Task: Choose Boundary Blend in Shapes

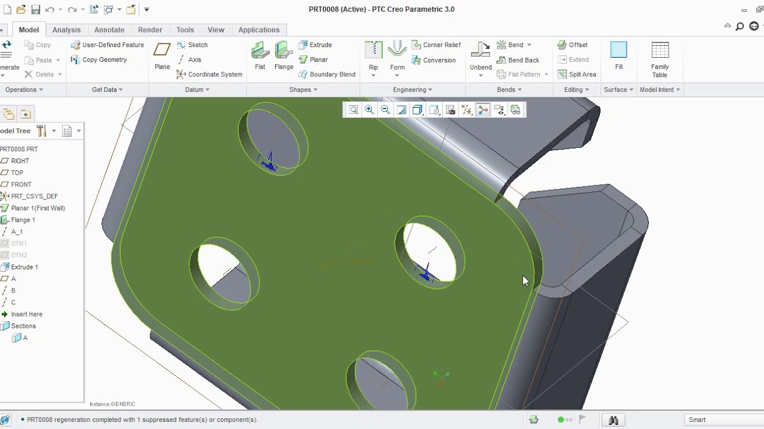Action: (x=327, y=74)
